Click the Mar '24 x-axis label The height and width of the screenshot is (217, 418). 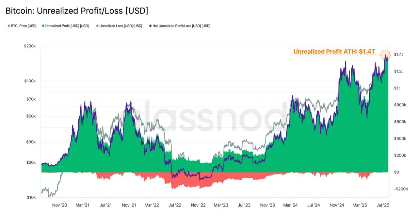tap(291, 205)
